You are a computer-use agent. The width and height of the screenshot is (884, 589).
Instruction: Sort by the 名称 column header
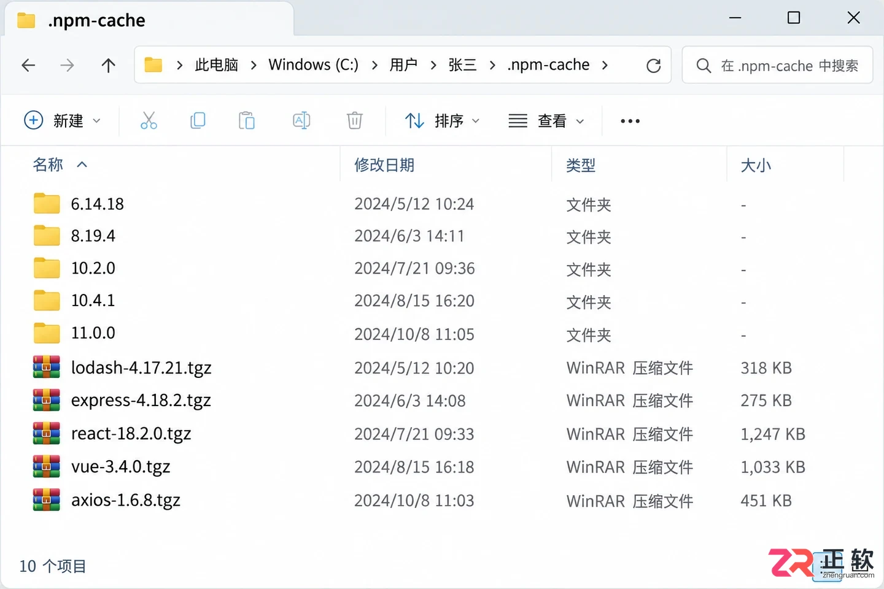[48, 164]
